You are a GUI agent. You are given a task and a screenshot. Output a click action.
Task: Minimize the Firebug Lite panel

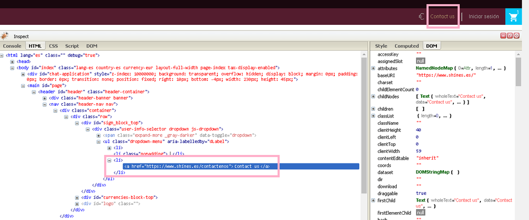(x=504, y=35)
